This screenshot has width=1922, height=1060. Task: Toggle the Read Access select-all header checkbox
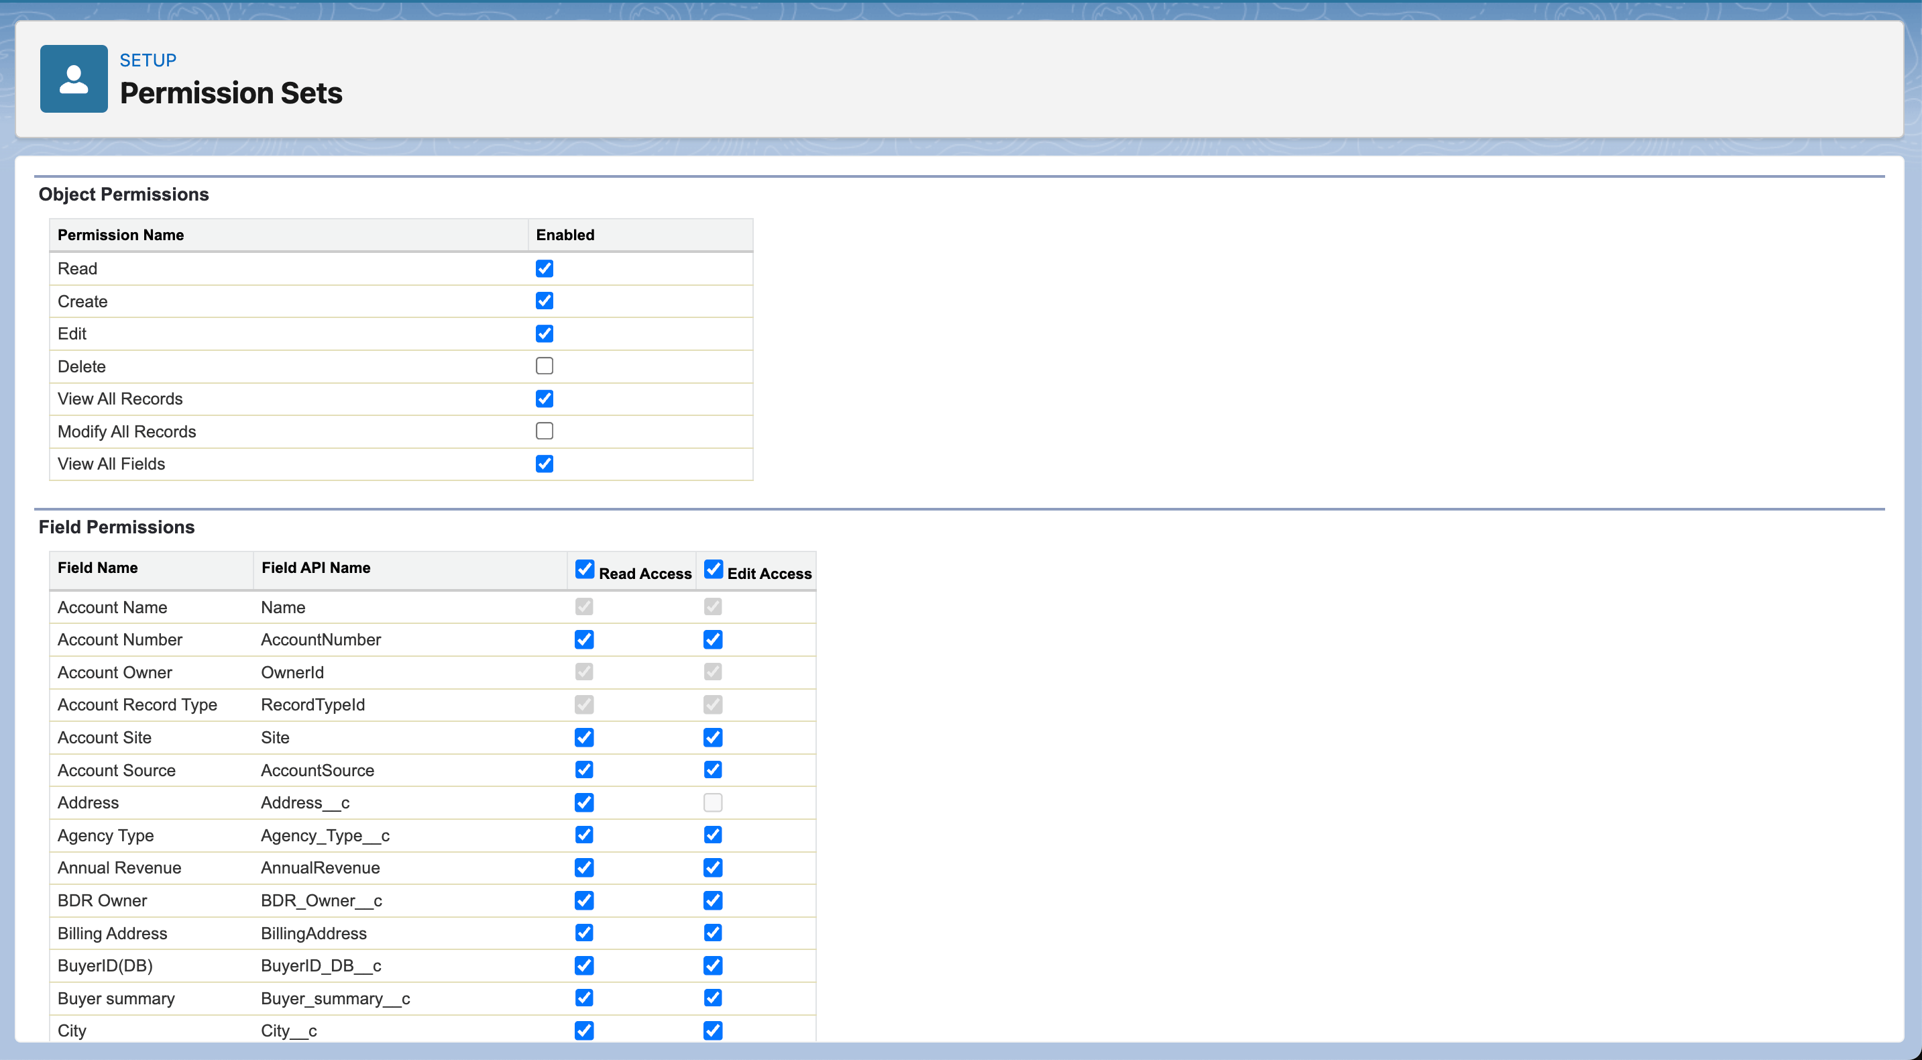(x=585, y=569)
